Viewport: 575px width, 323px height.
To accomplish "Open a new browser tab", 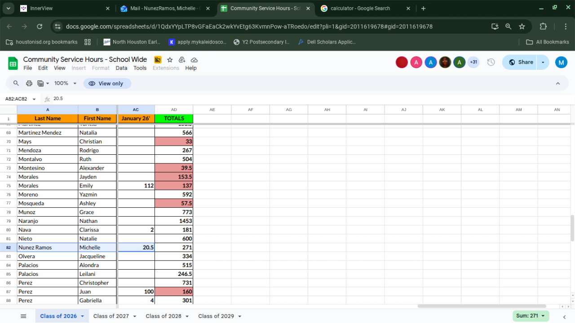I will pos(423,9).
